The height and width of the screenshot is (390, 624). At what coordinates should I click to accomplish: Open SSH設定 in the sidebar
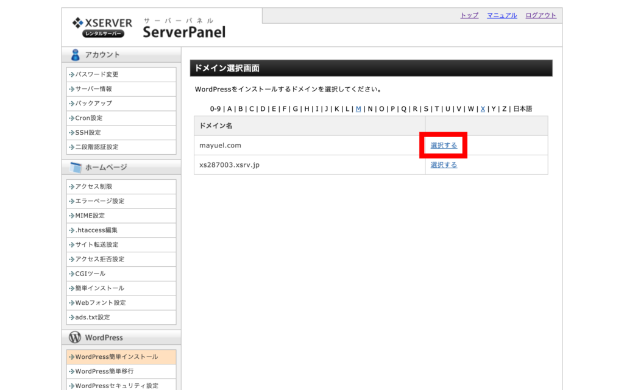tap(121, 132)
